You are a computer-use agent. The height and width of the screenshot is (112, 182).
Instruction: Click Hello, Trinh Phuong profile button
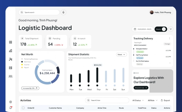coord(161,12)
